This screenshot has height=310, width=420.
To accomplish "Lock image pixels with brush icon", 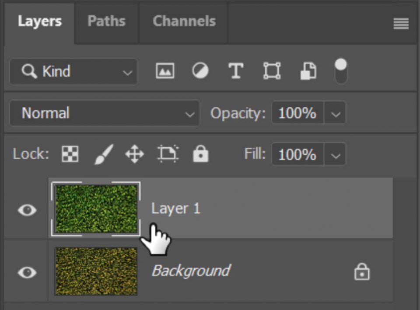I will pos(102,154).
